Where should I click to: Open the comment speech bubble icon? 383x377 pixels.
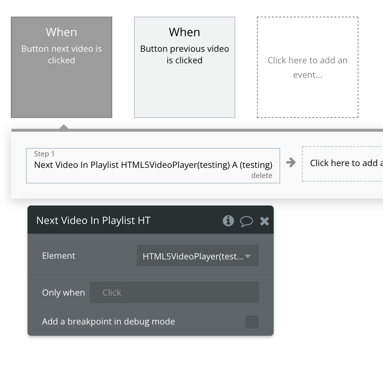pyautogui.click(x=247, y=221)
